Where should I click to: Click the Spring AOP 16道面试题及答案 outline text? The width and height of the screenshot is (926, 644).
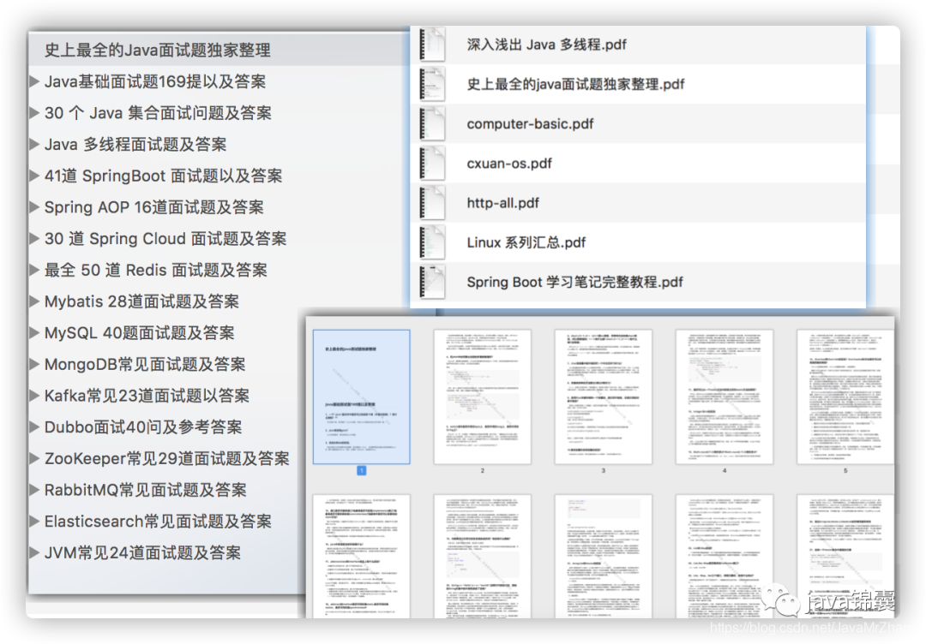pyautogui.click(x=154, y=207)
